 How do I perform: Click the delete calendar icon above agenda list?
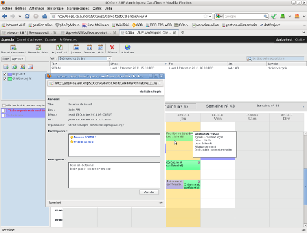point(30,67)
